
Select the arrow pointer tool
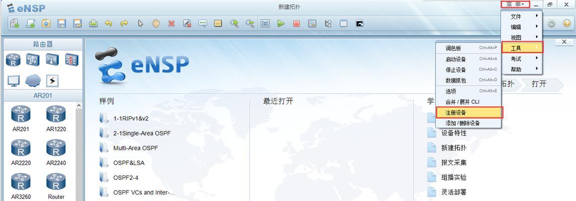coord(140,24)
